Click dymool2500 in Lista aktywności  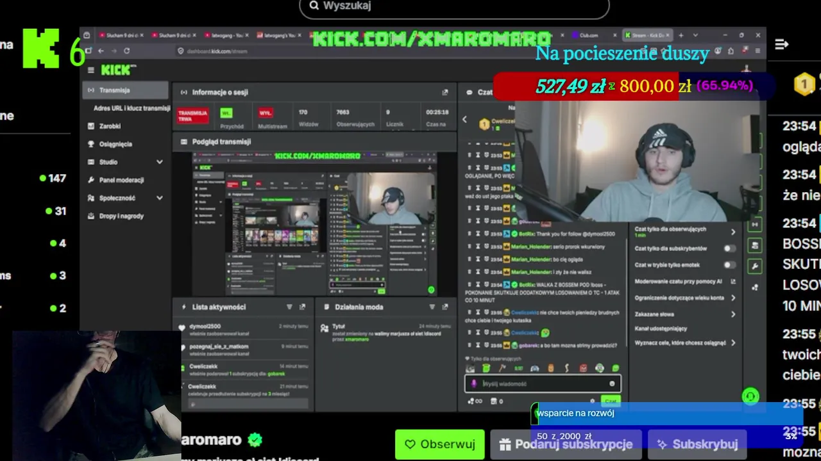205,327
